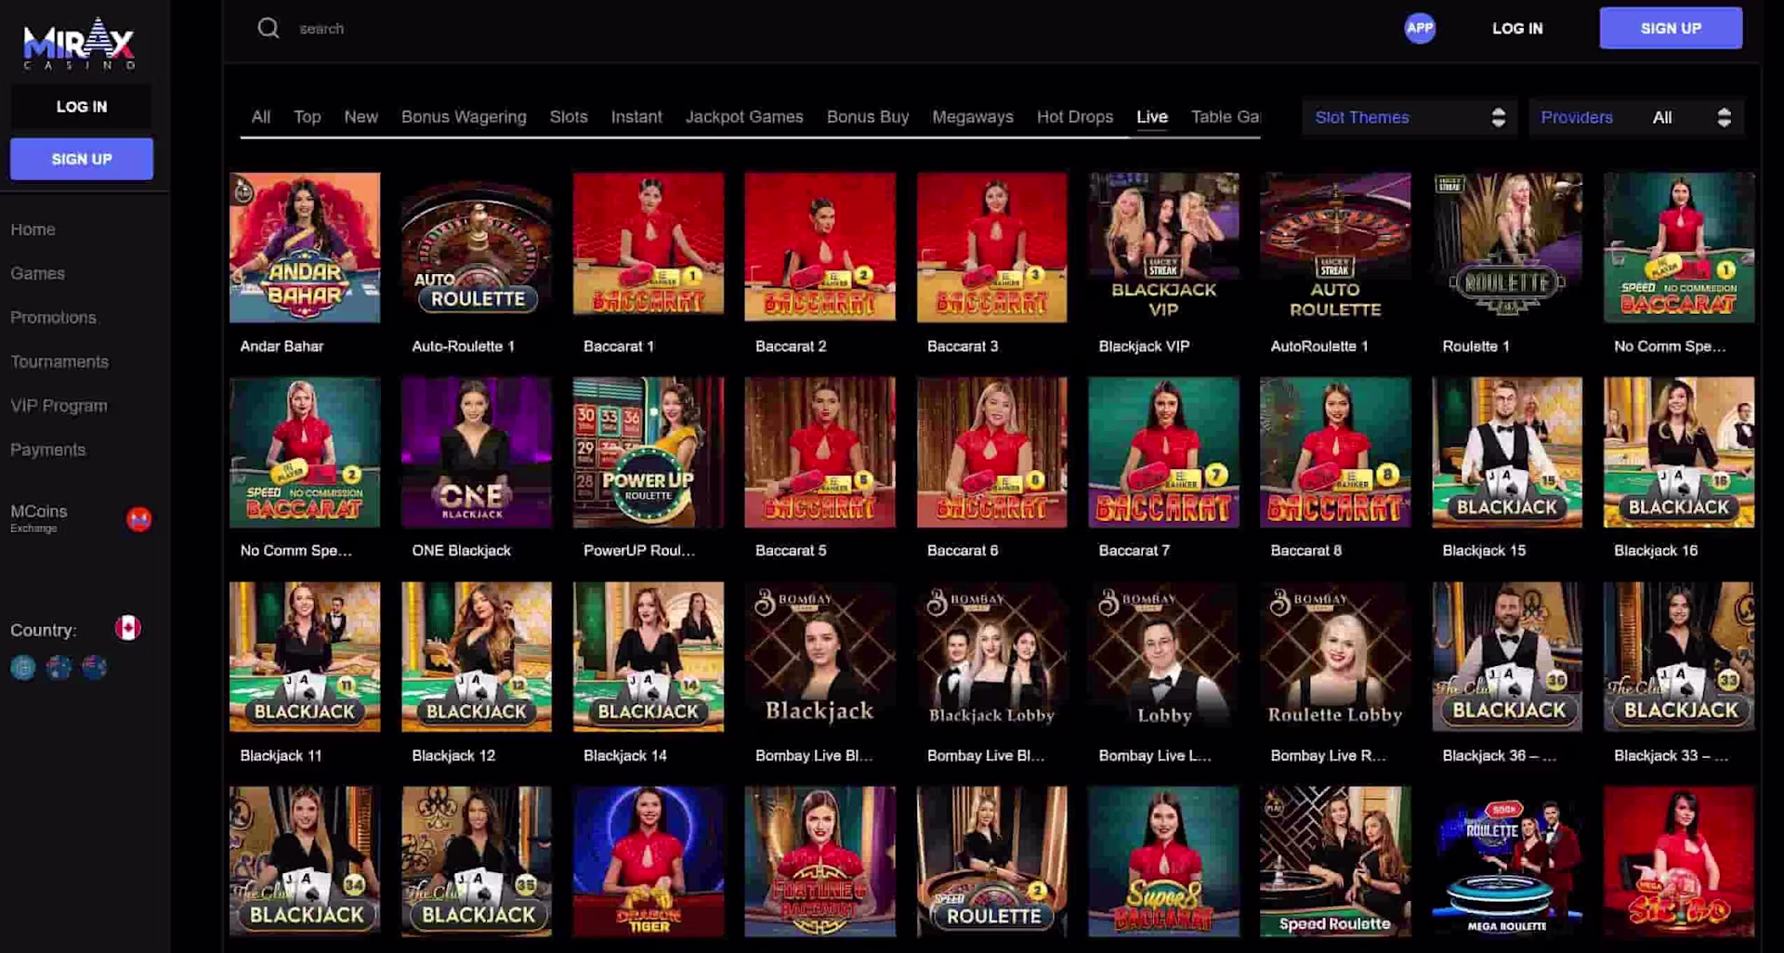Click the search magnifier icon
The width and height of the screenshot is (1784, 953).
[x=269, y=29]
